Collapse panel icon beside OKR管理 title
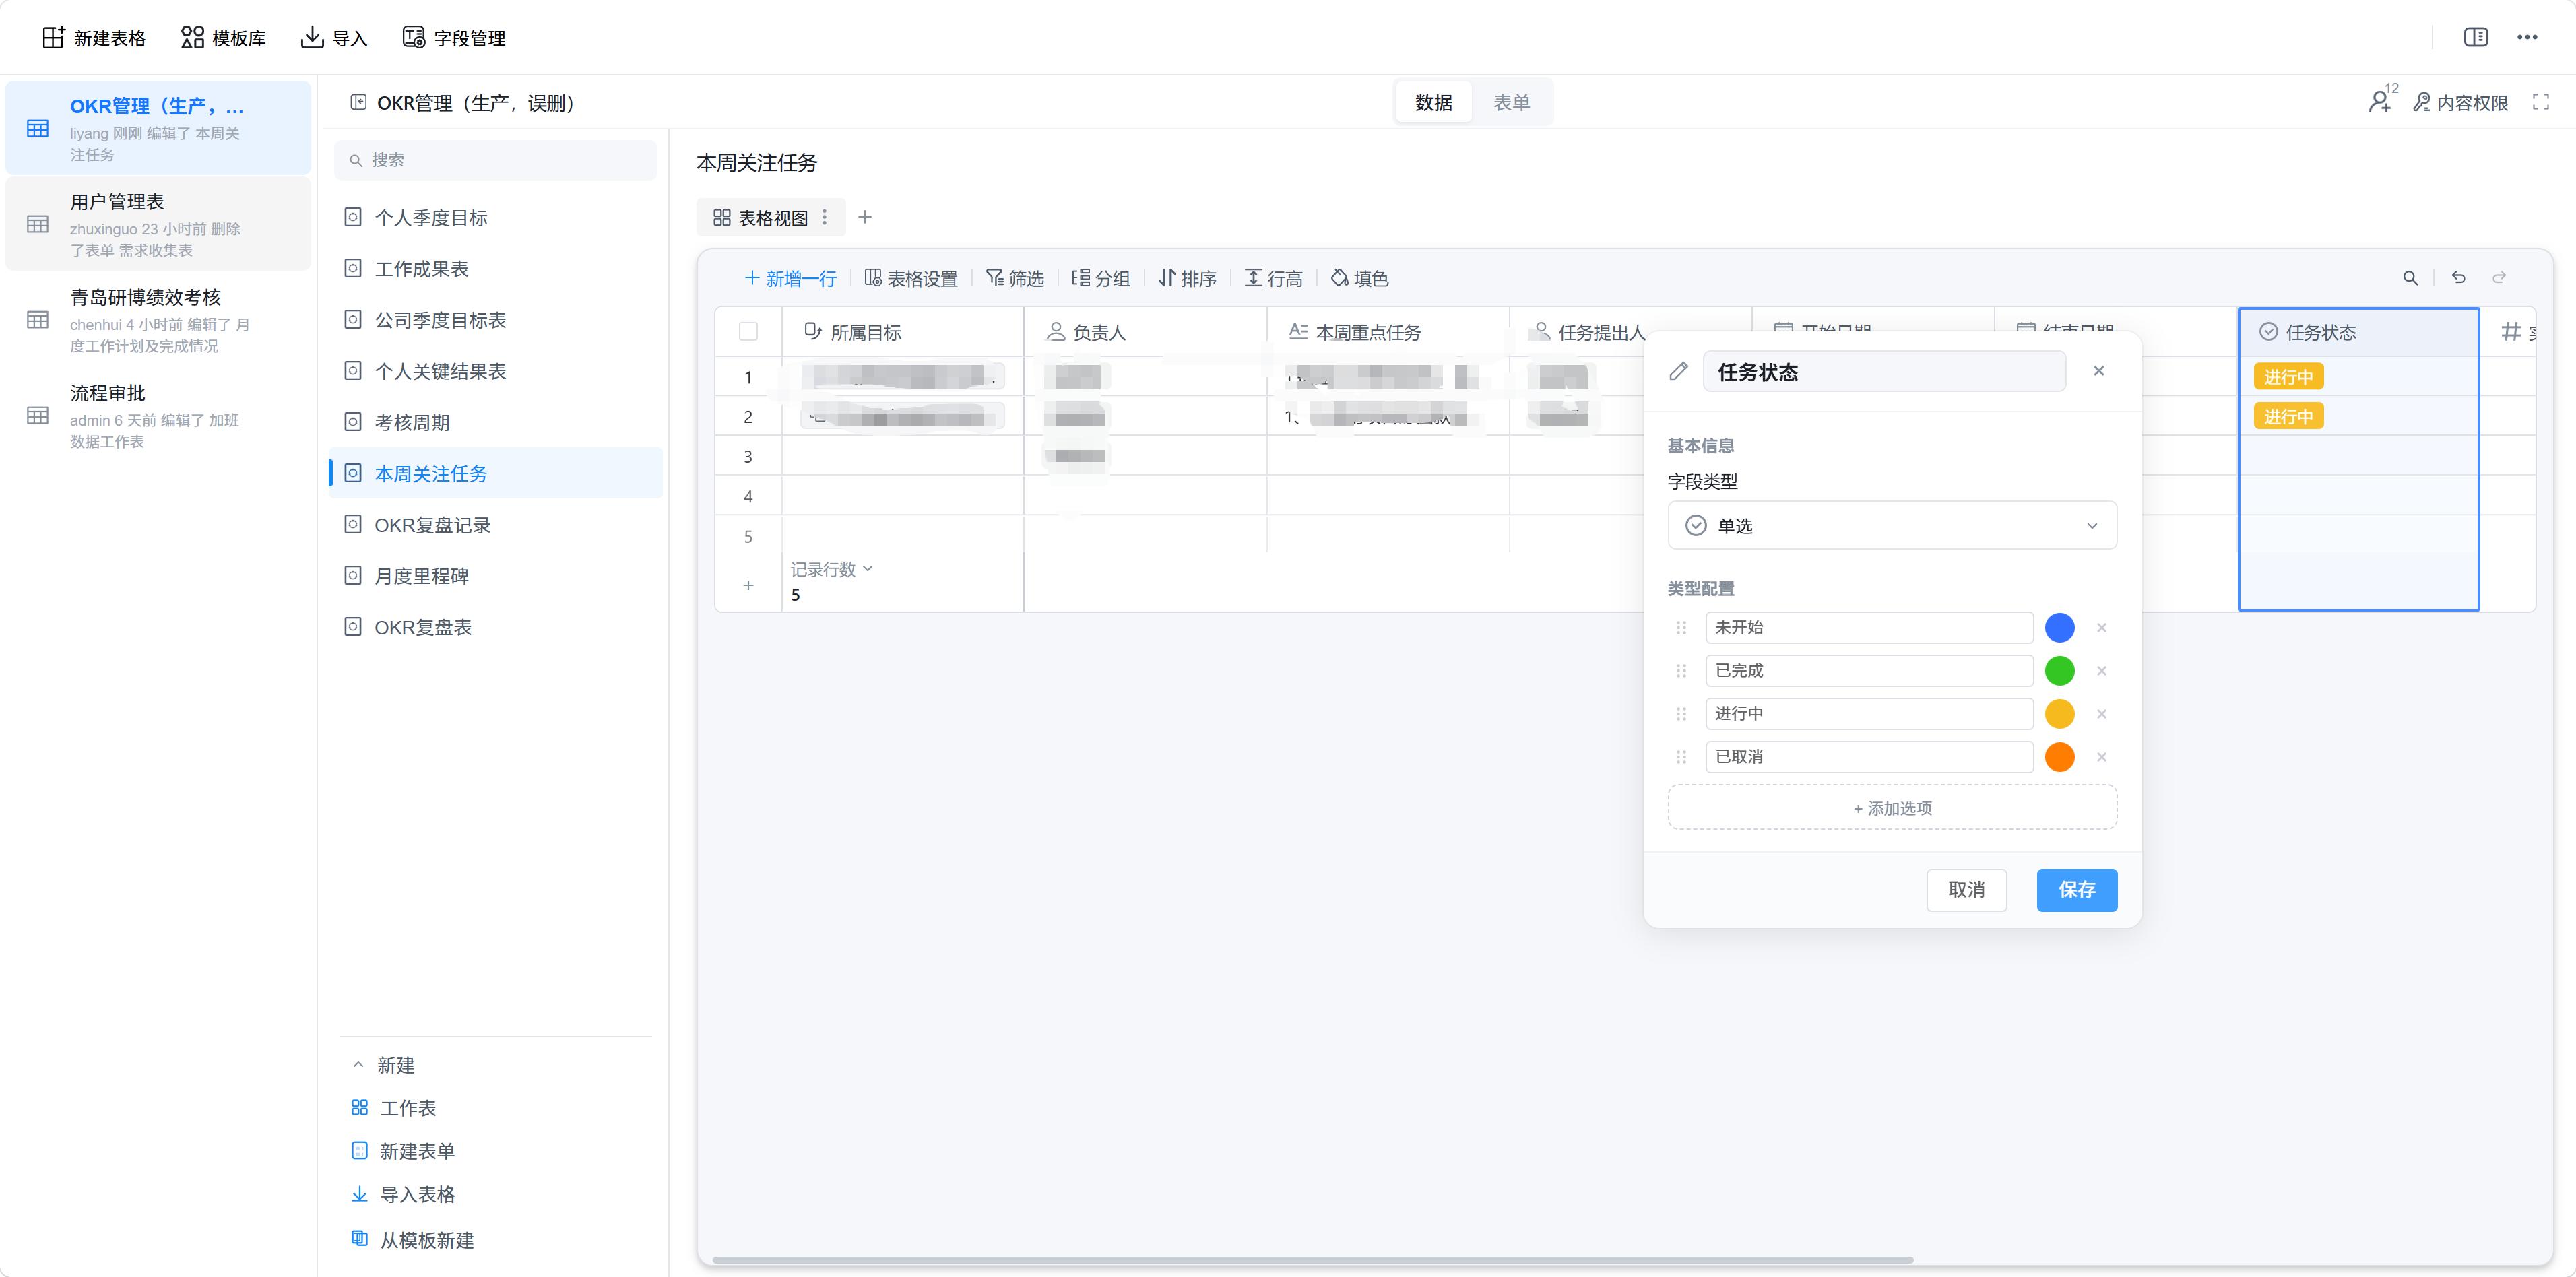This screenshot has width=2576, height=1277. [x=358, y=102]
